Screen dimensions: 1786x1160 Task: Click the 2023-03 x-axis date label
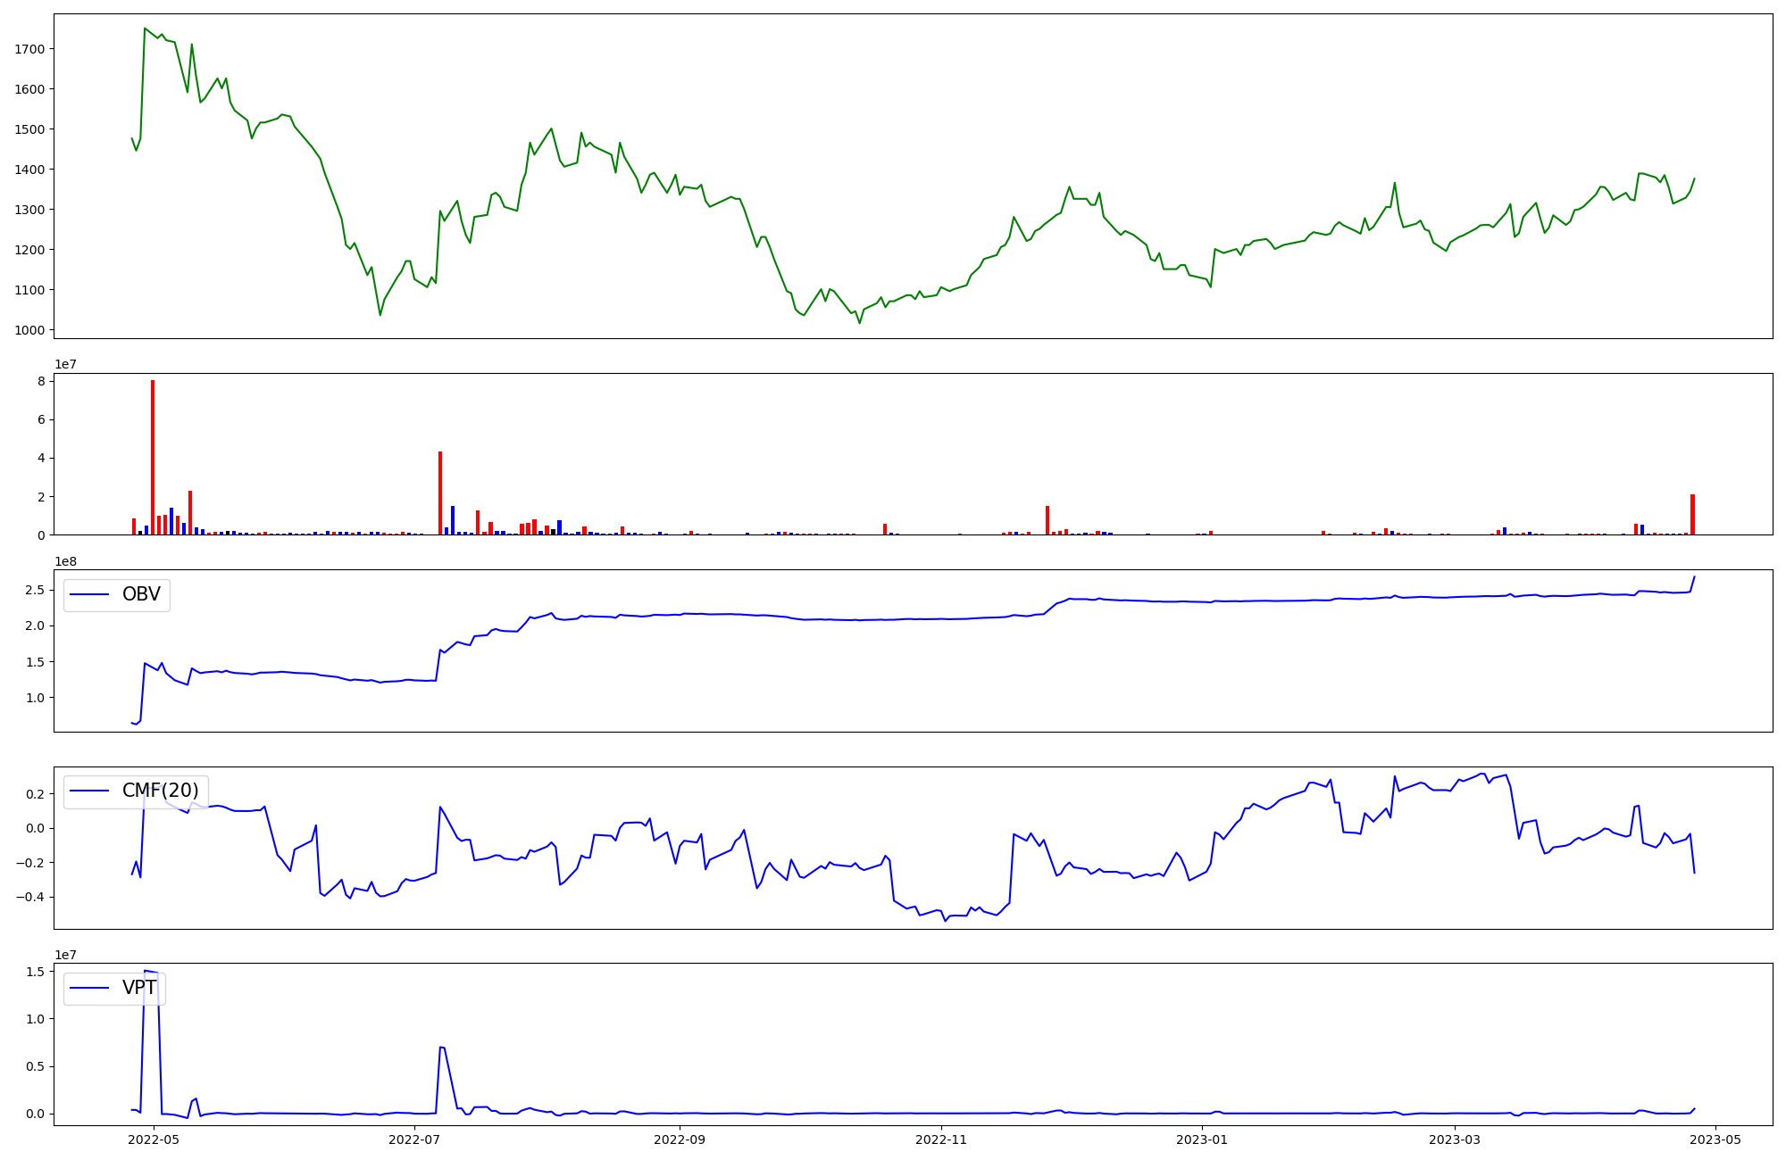point(1455,1139)
